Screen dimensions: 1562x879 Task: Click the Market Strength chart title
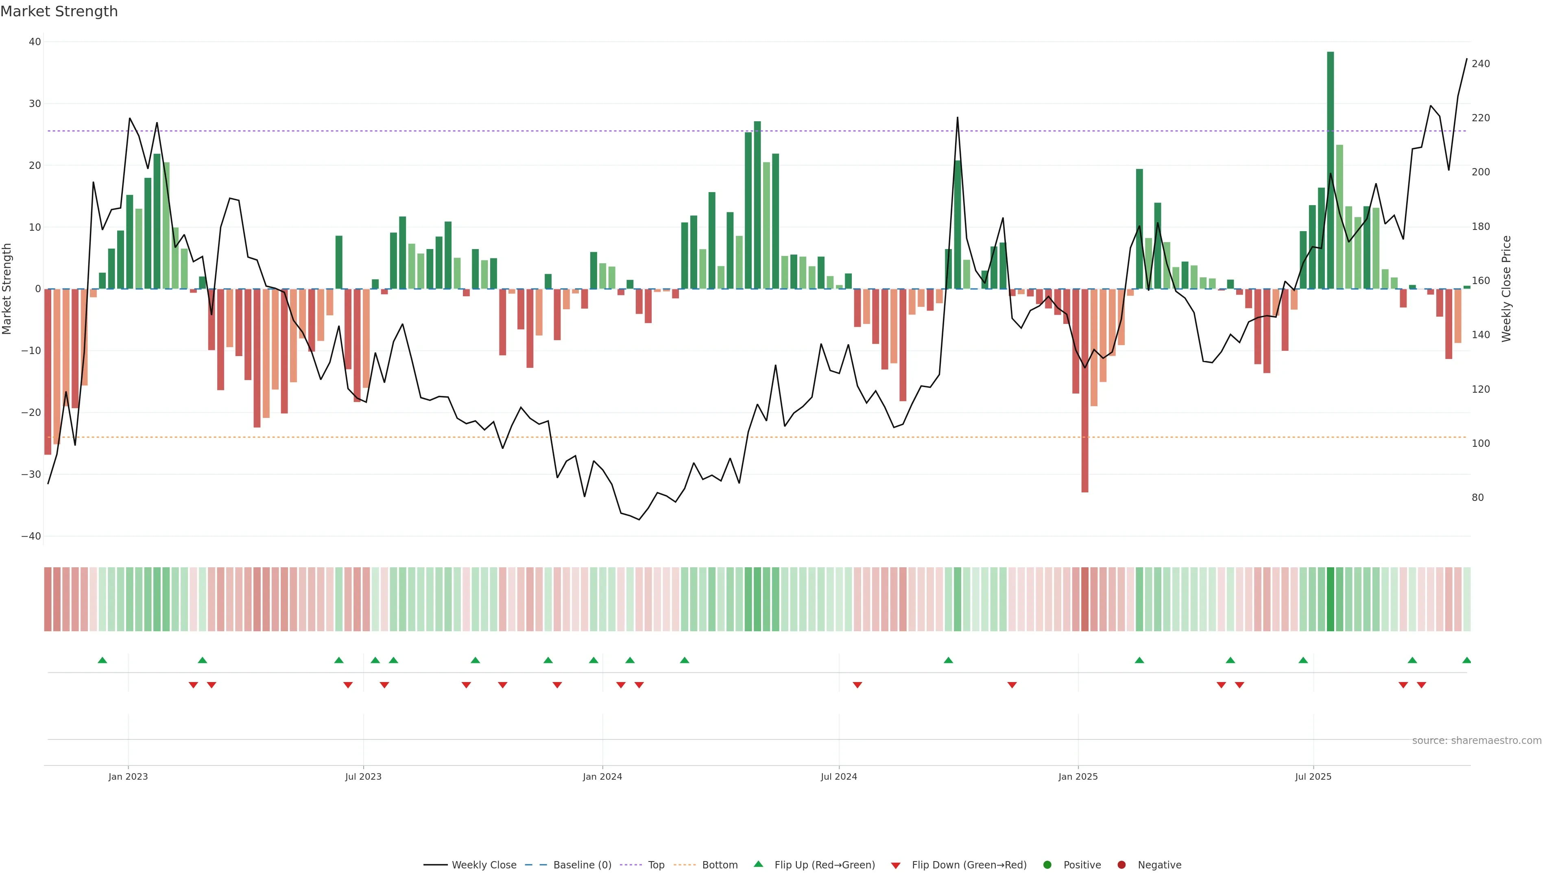click(59, 11)
